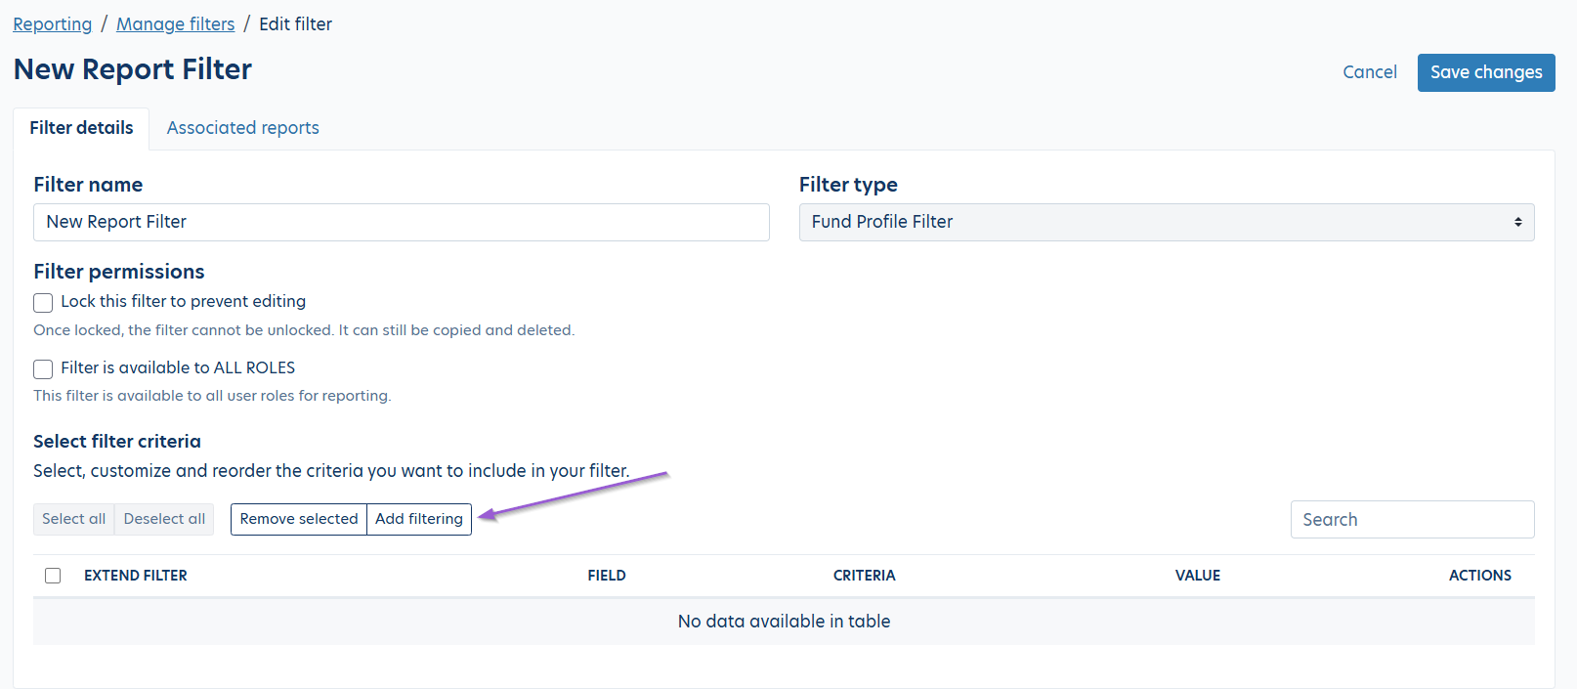Sort by the VALUE column header
The height and width of the screenshot is (689, 1577).
[1197, 576]
